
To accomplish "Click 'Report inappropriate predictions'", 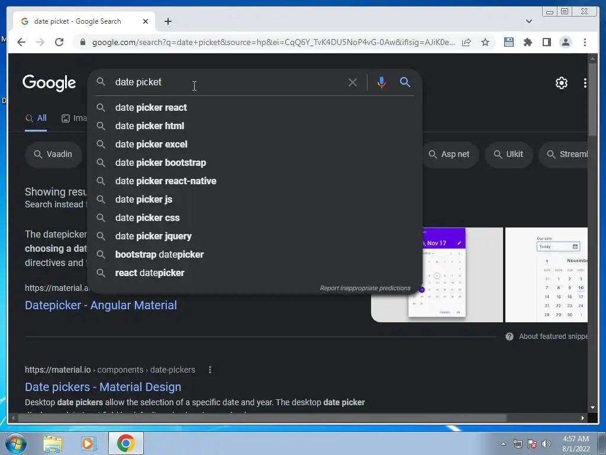I will click(x=365, y=289).
